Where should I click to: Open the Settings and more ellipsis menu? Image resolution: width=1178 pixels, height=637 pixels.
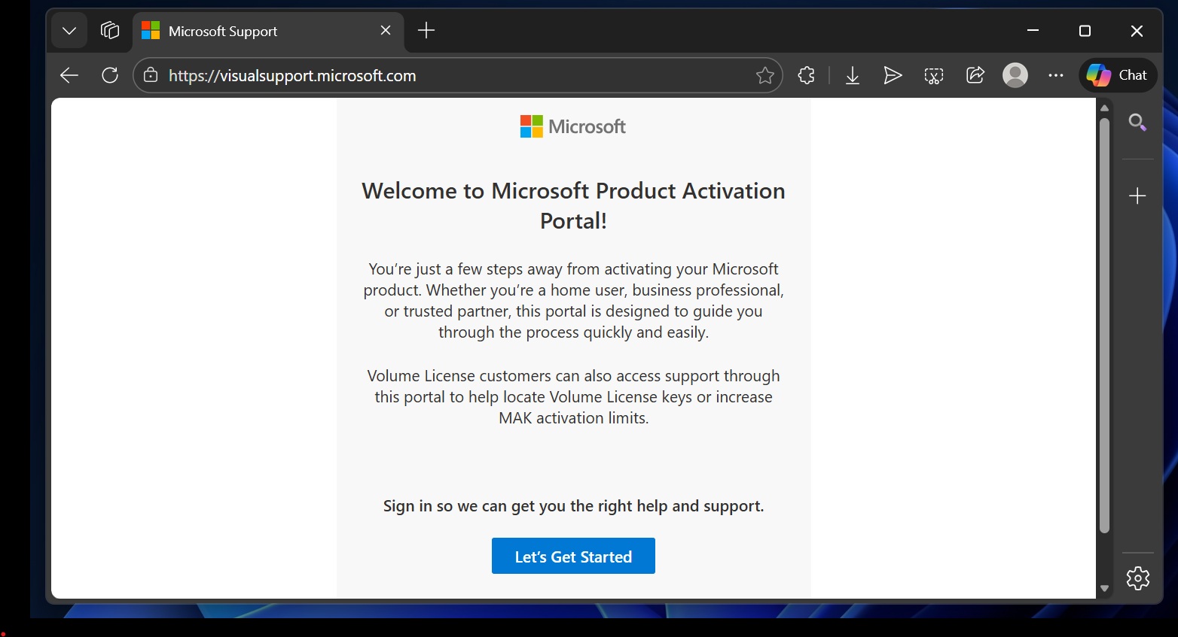(x=1056, y=75)
